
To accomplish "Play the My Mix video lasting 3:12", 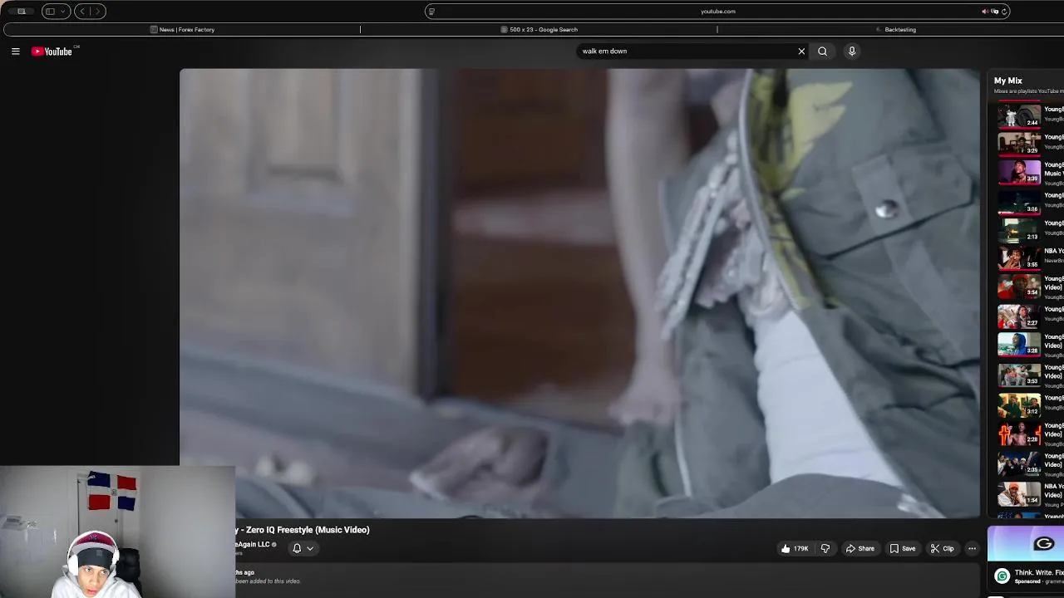I will tap(1018, 405).
